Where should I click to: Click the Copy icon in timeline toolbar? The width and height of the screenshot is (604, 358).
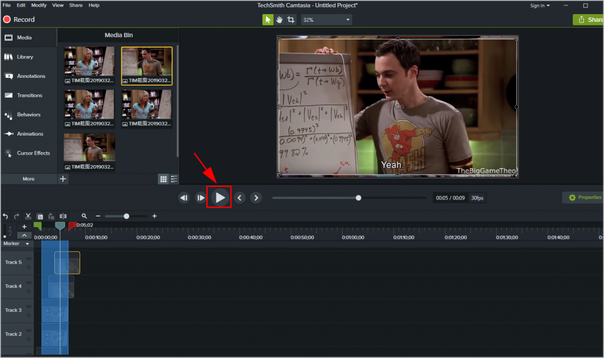(40, 216)
